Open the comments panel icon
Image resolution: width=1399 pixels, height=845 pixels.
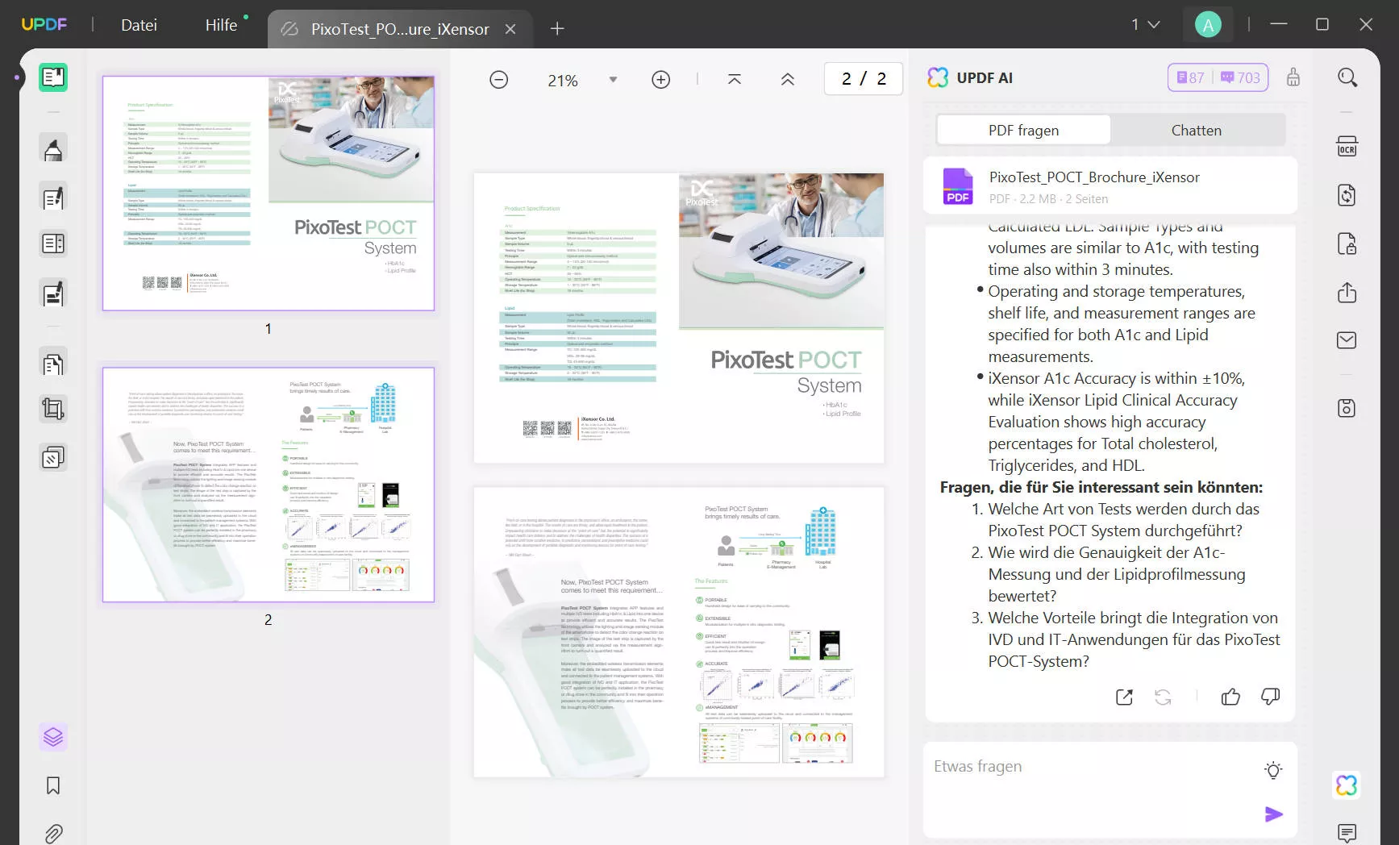[x=1347, y=832]
